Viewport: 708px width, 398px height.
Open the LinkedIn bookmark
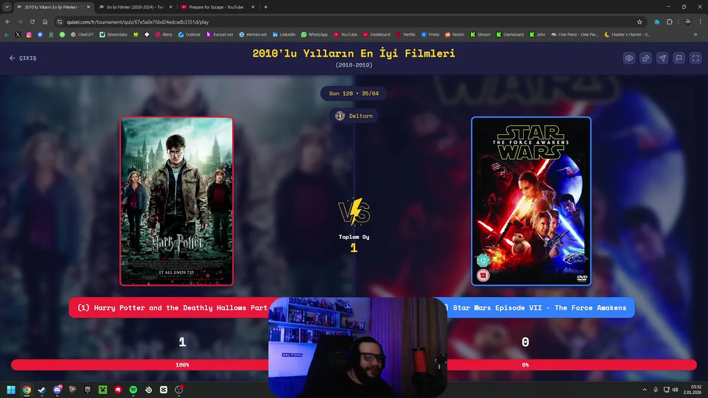pos(284,34)
